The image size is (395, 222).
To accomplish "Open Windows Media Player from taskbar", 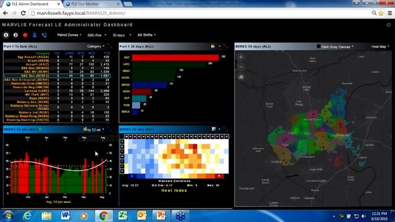I will pyautogui.click(x=84, y=216).
